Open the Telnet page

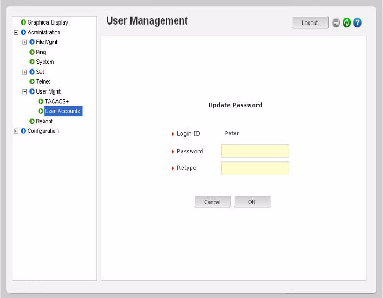point(43,81)
